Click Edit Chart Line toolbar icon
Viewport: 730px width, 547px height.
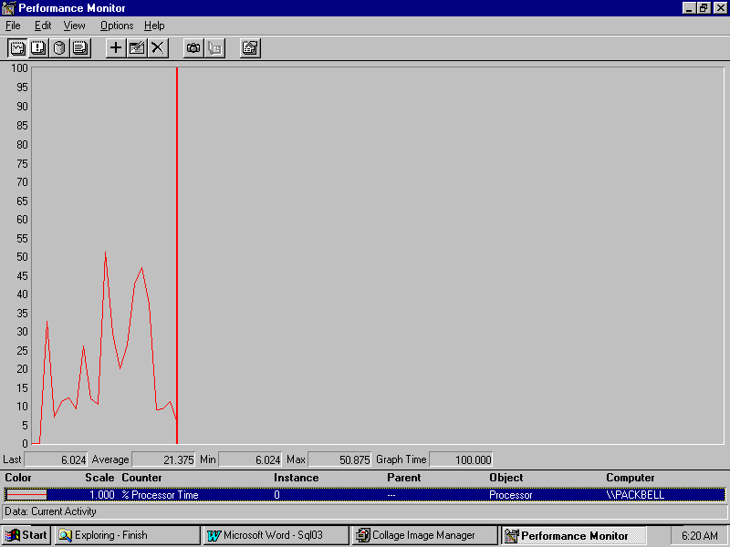137,47
